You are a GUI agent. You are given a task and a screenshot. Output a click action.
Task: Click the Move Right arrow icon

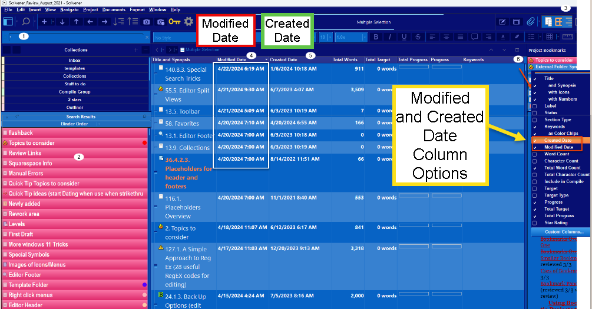[105, 22]
